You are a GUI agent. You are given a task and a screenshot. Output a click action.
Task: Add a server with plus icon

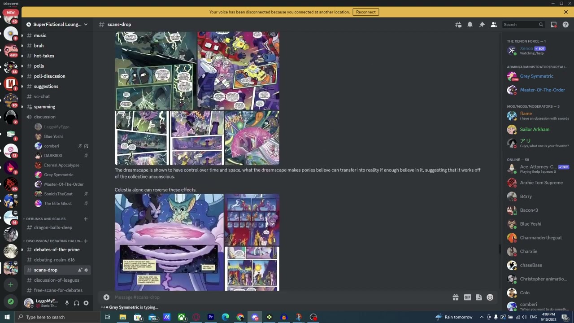pos(11,284)
